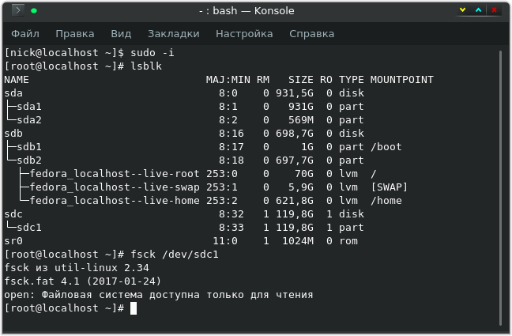Click the terminal vertical scrollbar
512x336 pixels.
[x=500, y=188]
